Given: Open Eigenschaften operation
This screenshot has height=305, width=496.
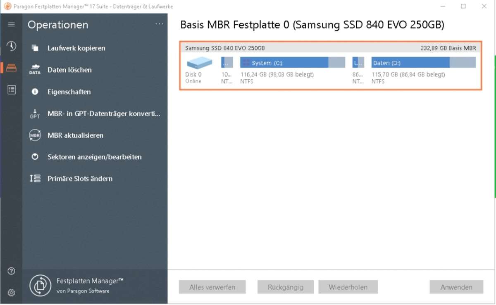Looking at the screenshot, I should (69, 92).
